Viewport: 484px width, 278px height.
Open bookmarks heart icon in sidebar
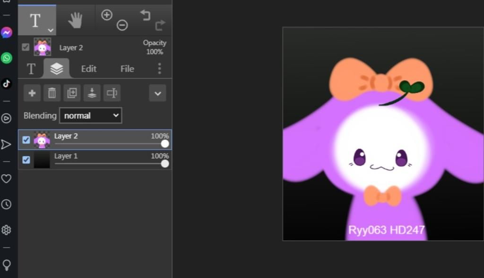click(x=6, y=179)
